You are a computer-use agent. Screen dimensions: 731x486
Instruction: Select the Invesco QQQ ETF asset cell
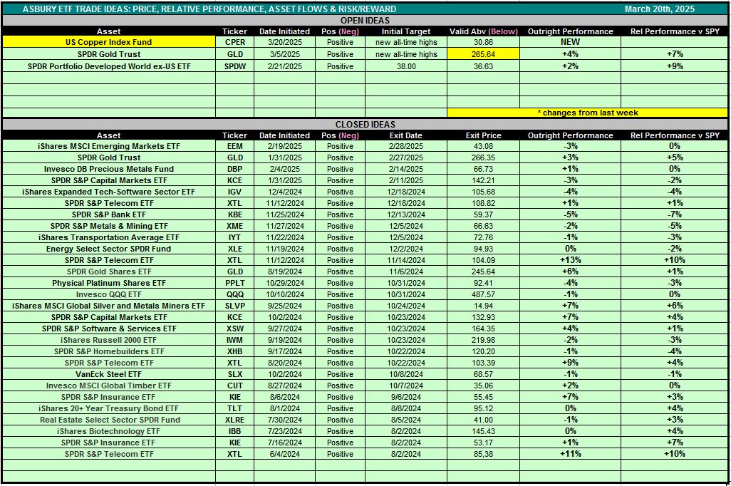coord(109,294)
